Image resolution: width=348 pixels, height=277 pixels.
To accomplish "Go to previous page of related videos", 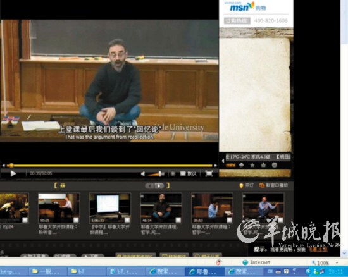I will (150, 186).
